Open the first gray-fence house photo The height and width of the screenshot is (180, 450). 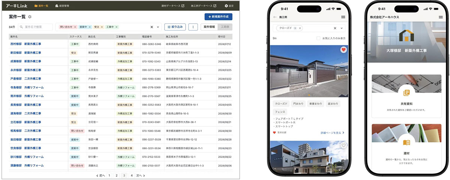click(x=309, y=71)
